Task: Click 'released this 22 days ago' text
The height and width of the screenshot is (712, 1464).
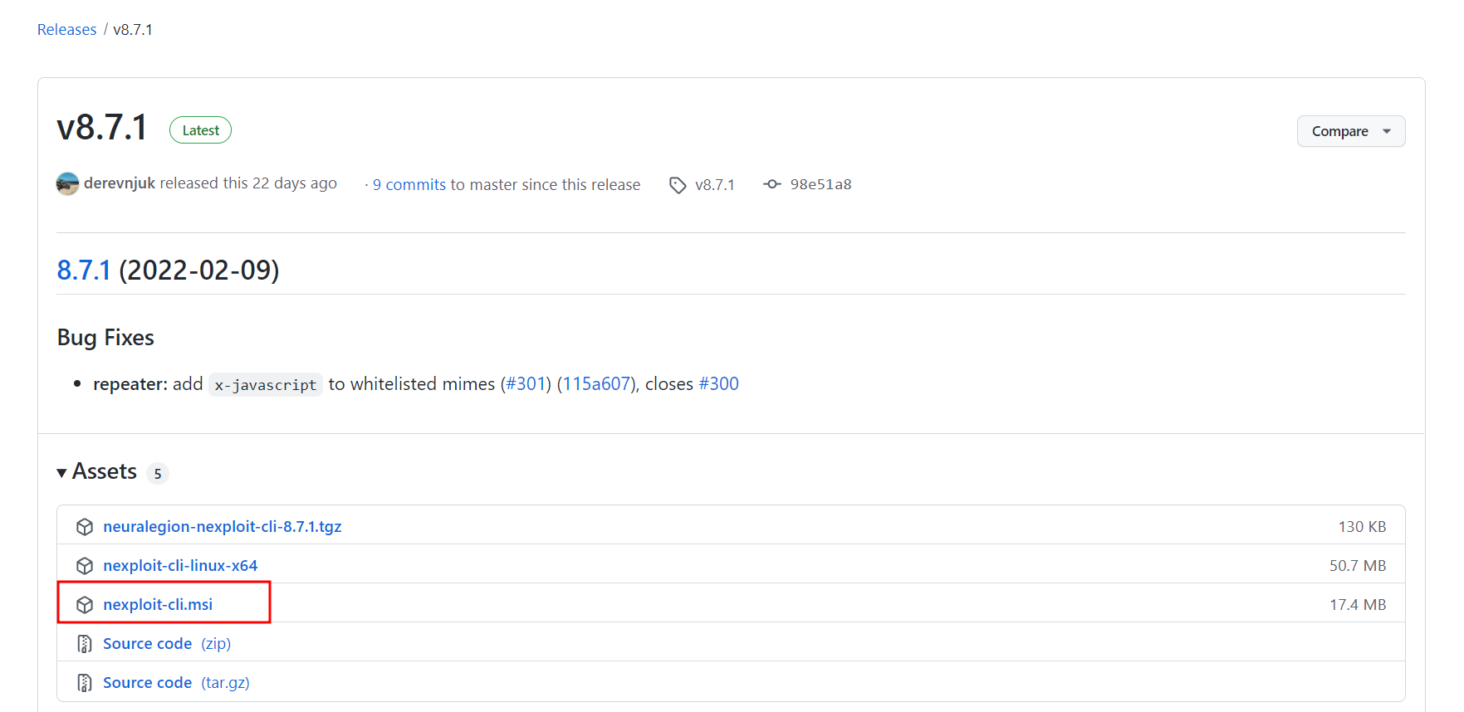Action: 248,183
